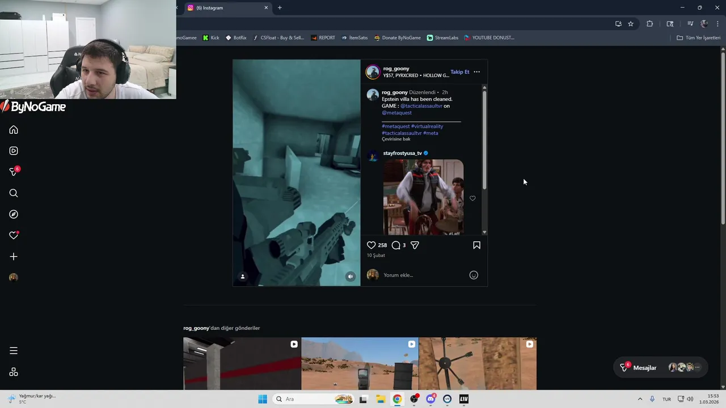The height and width of the screenshot is (408, 726).
Task: Open the BotRix bookmark
Action: (x=236, y=38)
